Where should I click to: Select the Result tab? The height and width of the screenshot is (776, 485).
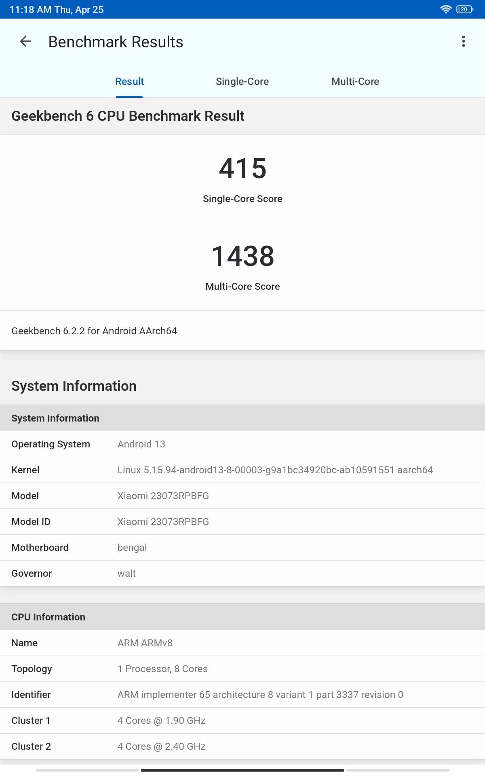click(129, 82)
